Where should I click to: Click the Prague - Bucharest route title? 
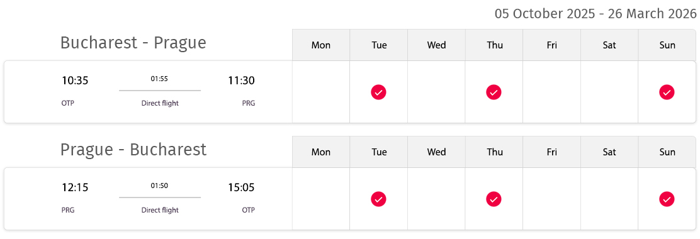pyautogui.click(x=133, y=150)
